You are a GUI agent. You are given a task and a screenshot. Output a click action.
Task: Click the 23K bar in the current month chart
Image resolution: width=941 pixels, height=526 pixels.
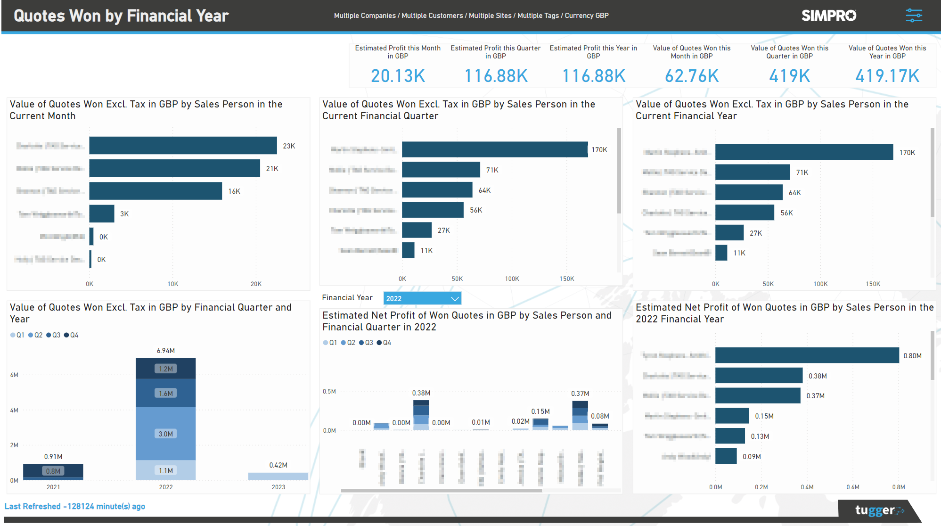tap(183, 145)
